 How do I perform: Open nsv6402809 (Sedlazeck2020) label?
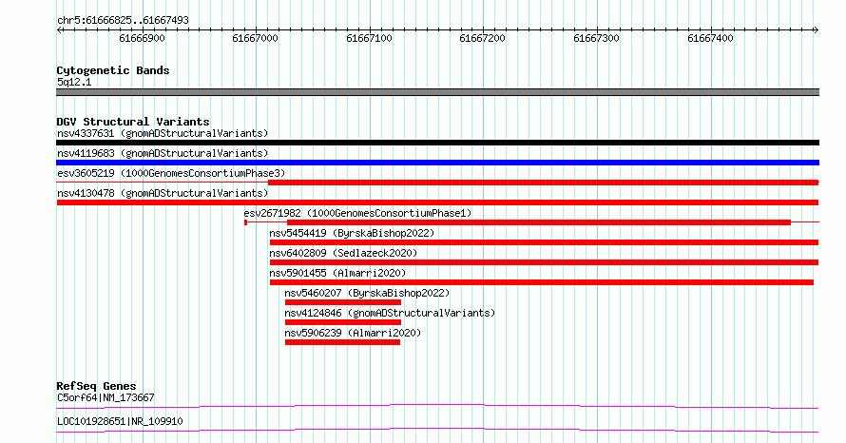343,253
